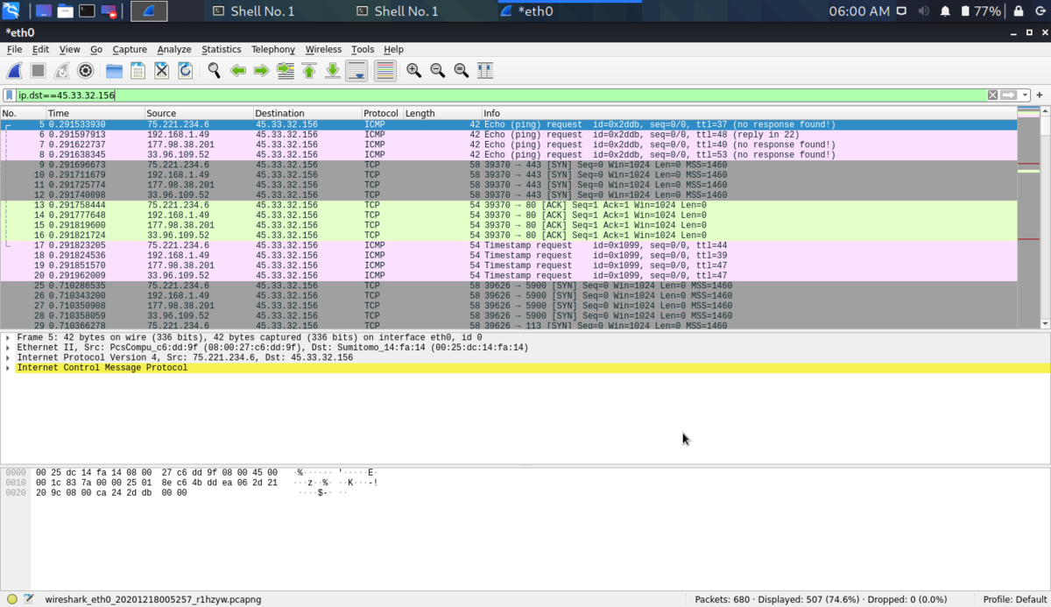
Task: Open the Tools menu
Action: tap(363, 49)
